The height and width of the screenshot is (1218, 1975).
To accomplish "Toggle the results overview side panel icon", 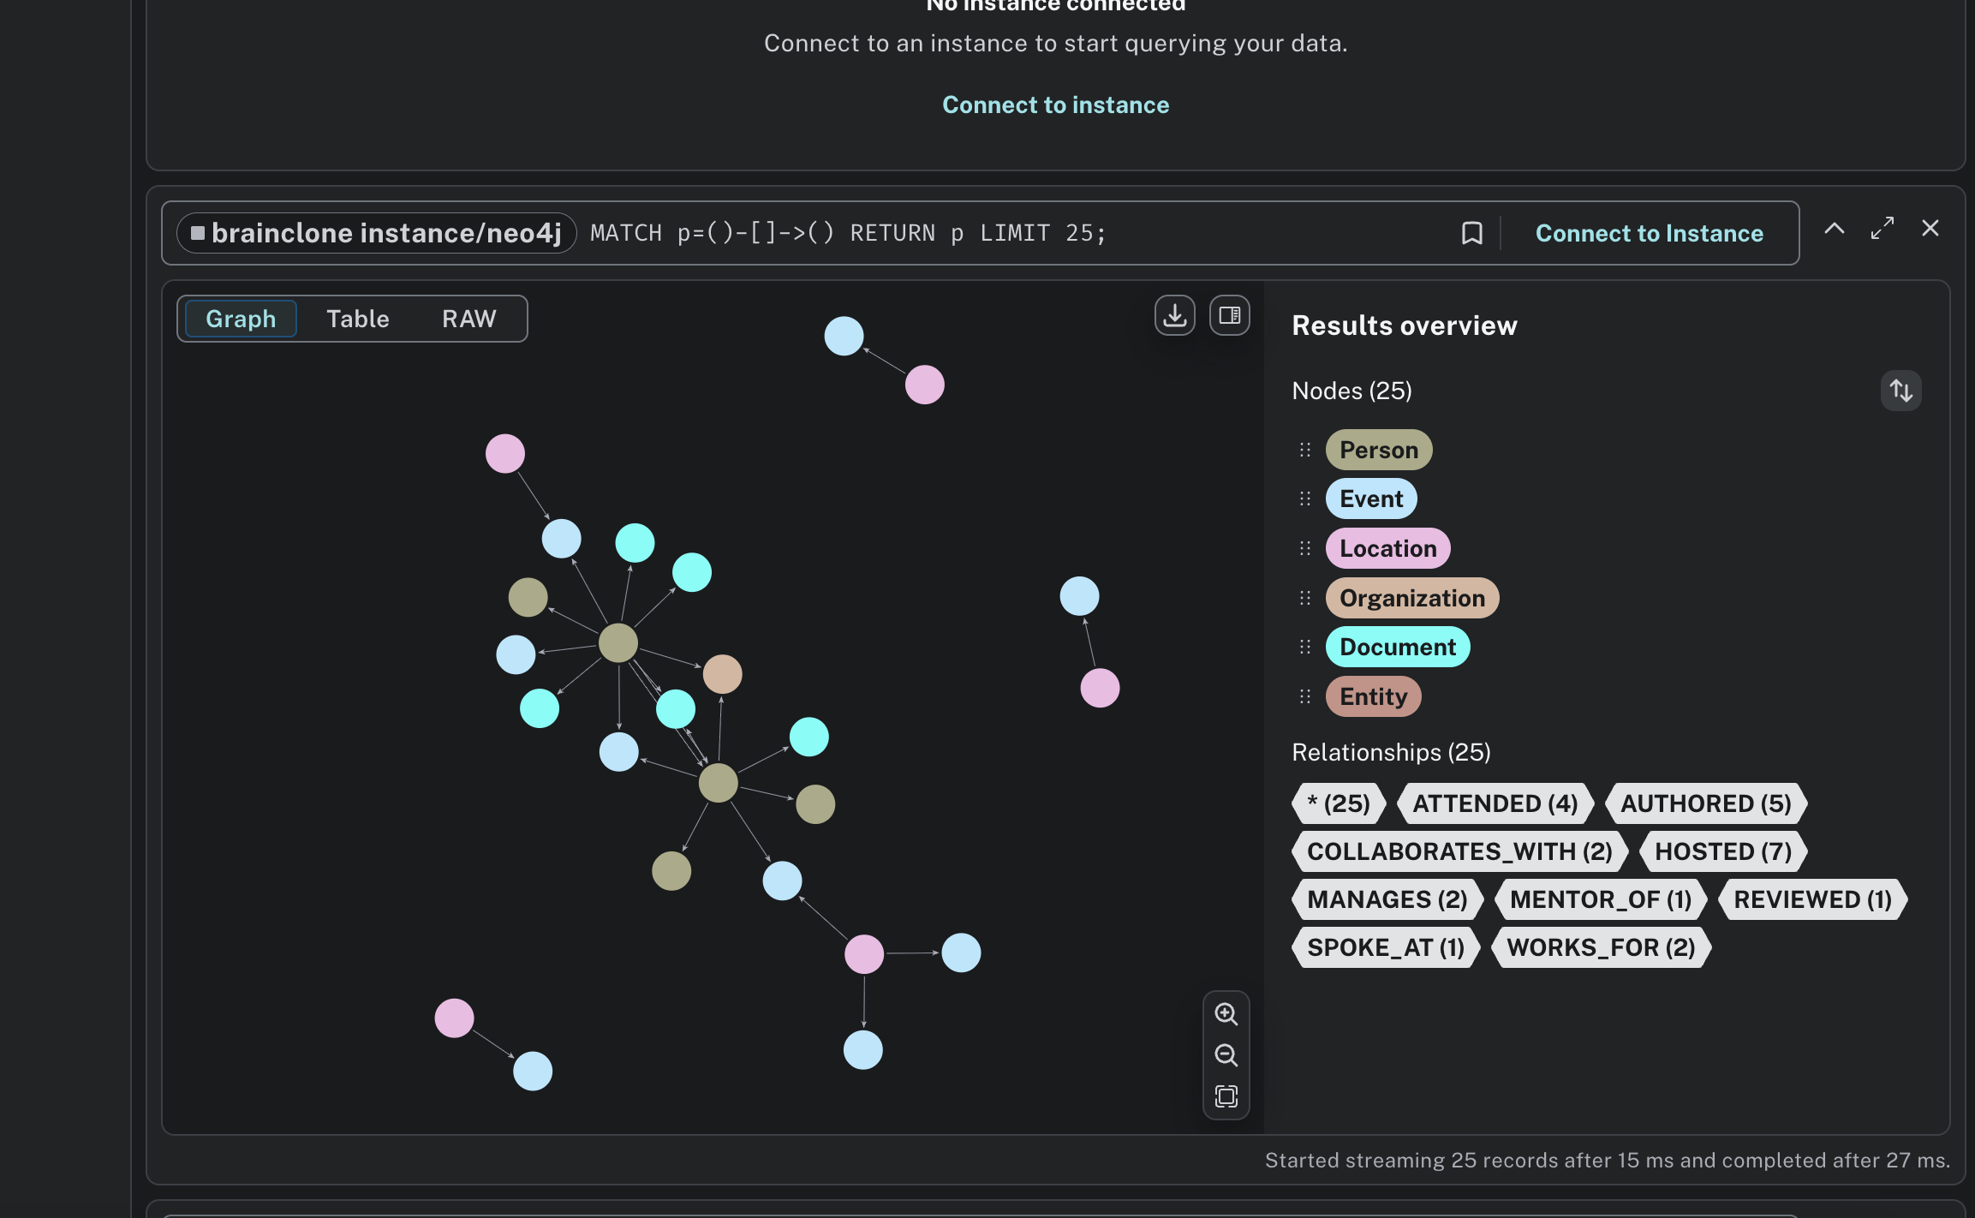I will 1229,315.
